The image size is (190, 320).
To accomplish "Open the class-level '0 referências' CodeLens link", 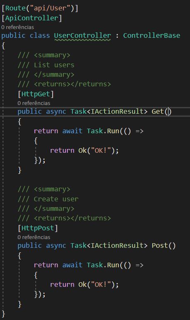I will pos(17,27).
